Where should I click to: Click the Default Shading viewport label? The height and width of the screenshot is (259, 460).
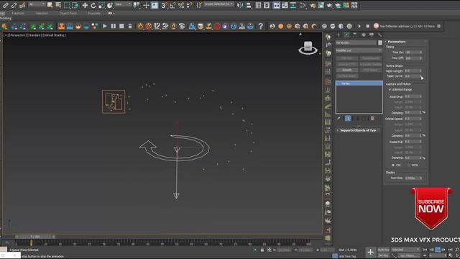tap(55, 35)
